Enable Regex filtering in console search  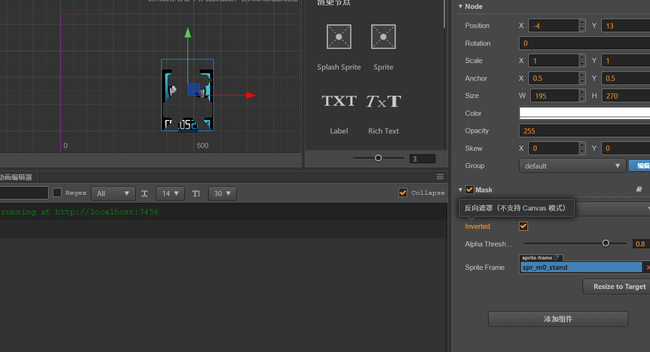tap(57, 192)
